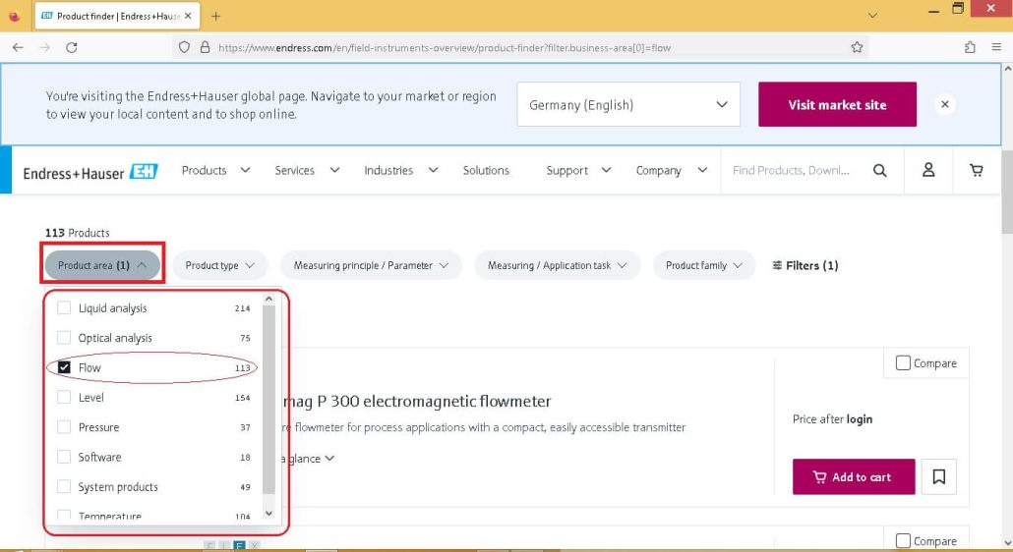Check the Optical analysis checkbox
This screenshot has width=1013, height=552.
point(64,337)
